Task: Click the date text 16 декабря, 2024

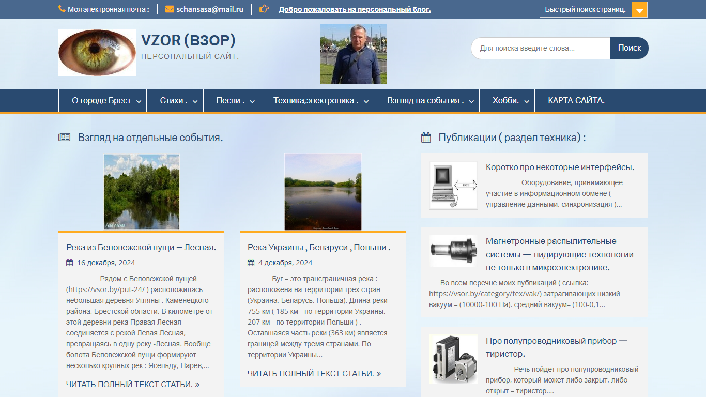Action: click(x=106, y=263)
